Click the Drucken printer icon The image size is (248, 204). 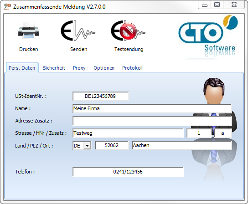[x=29, y=31]
